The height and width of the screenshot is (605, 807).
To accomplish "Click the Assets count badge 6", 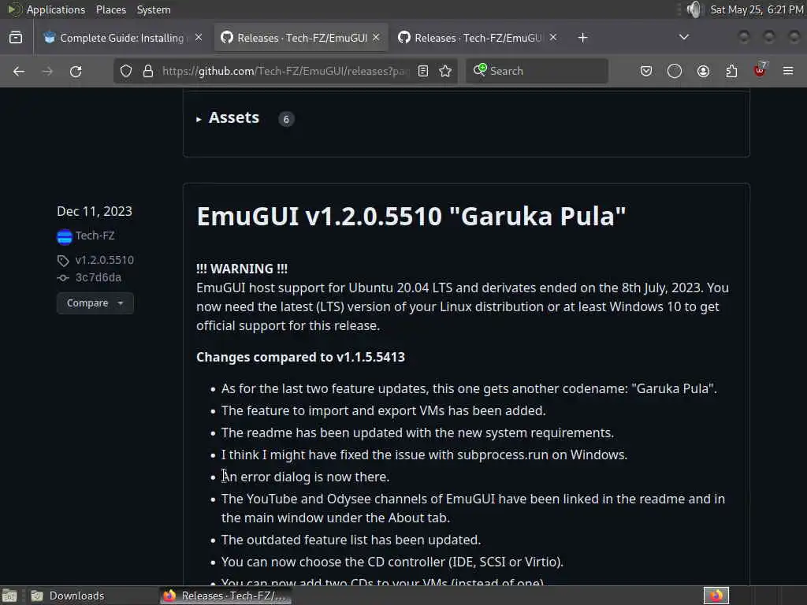I will 286,120.
